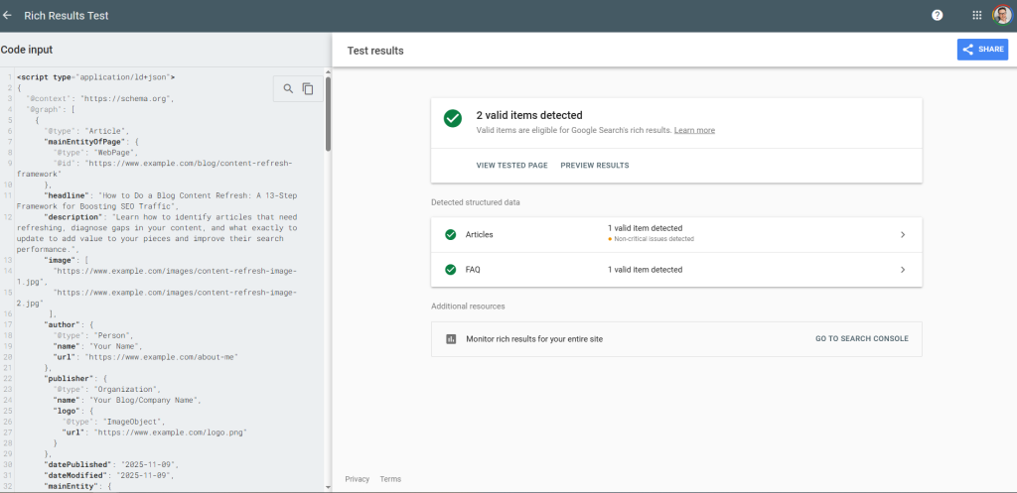This screenshot has width=1017, height=493.
Task: Click the "dateModified" line in the code
Action: [111, 475]
